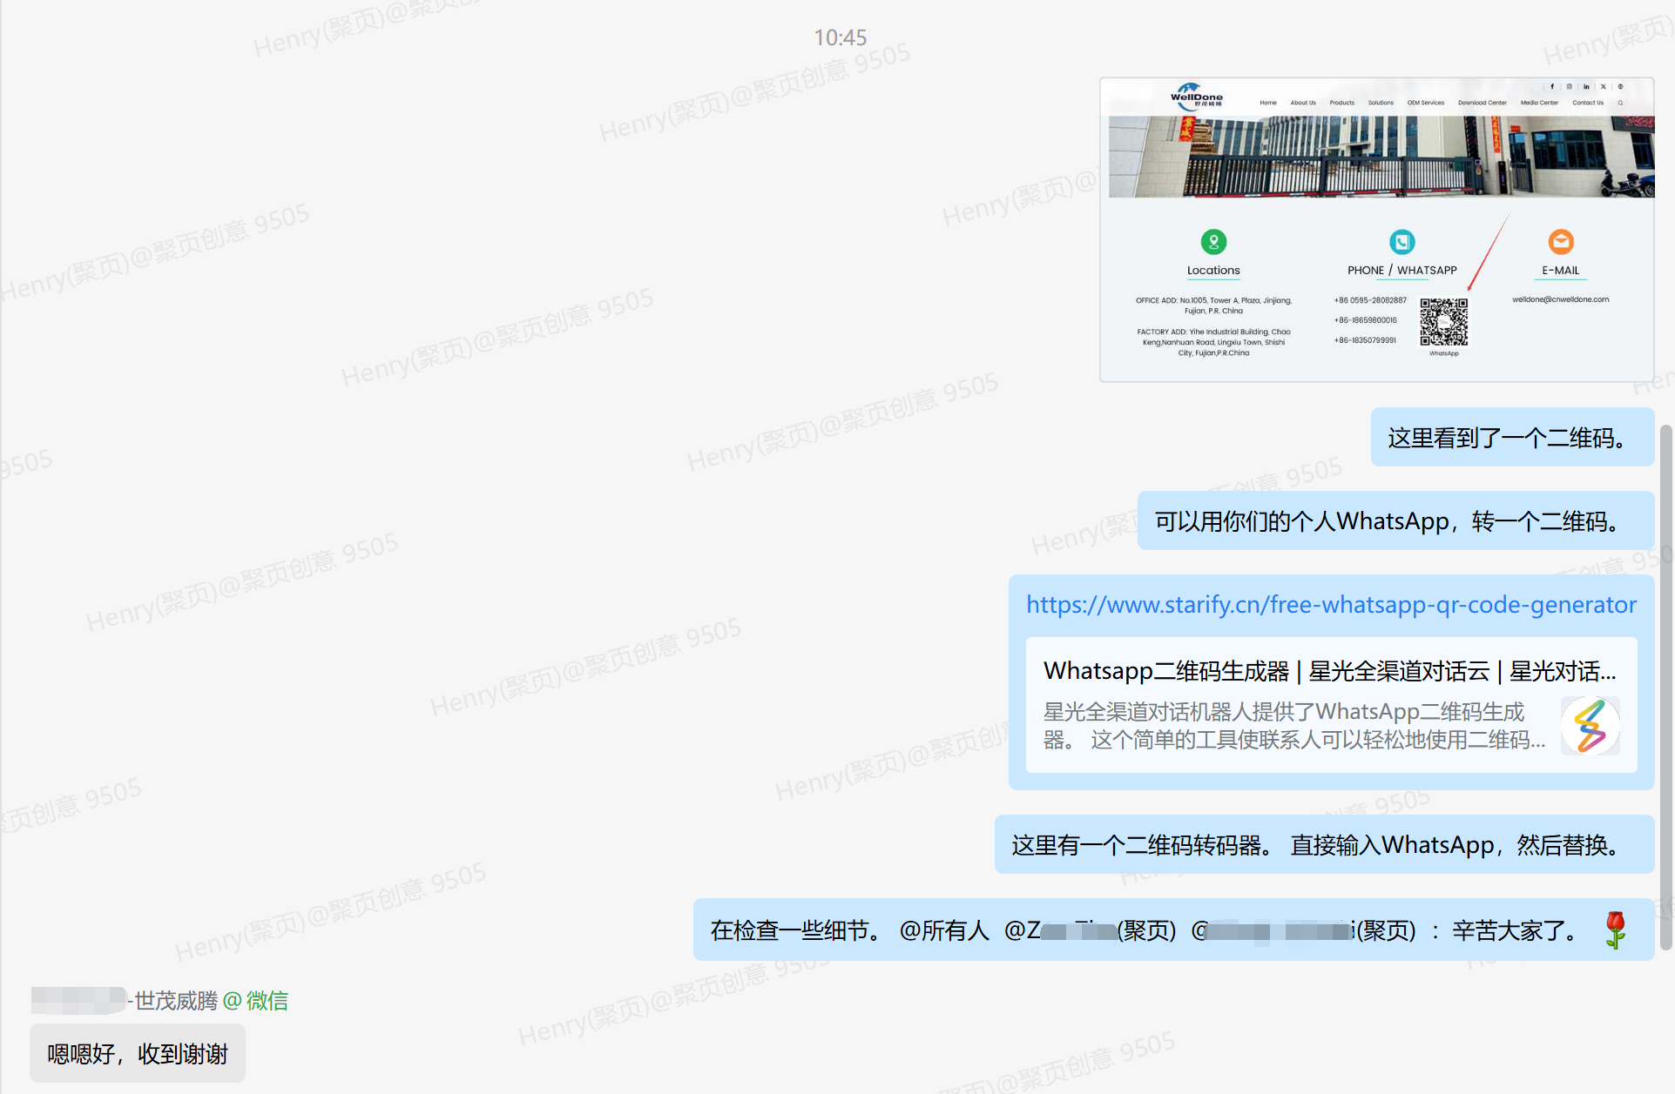Select the message about personal WhatsApp 转一个二维码

point(1395,520)
